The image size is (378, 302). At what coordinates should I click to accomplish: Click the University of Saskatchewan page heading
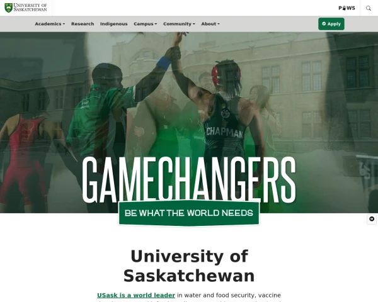[x=189, y=266]
